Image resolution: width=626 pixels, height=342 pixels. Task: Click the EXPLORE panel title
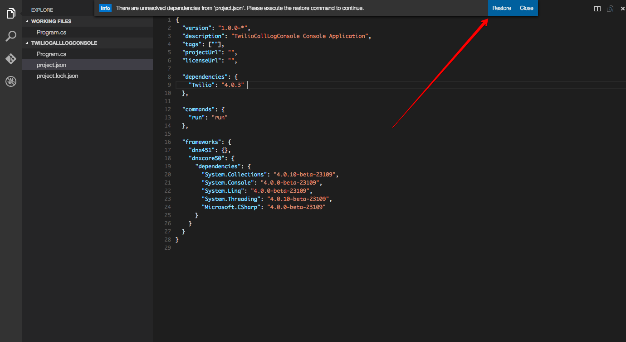tap(42, 10)
